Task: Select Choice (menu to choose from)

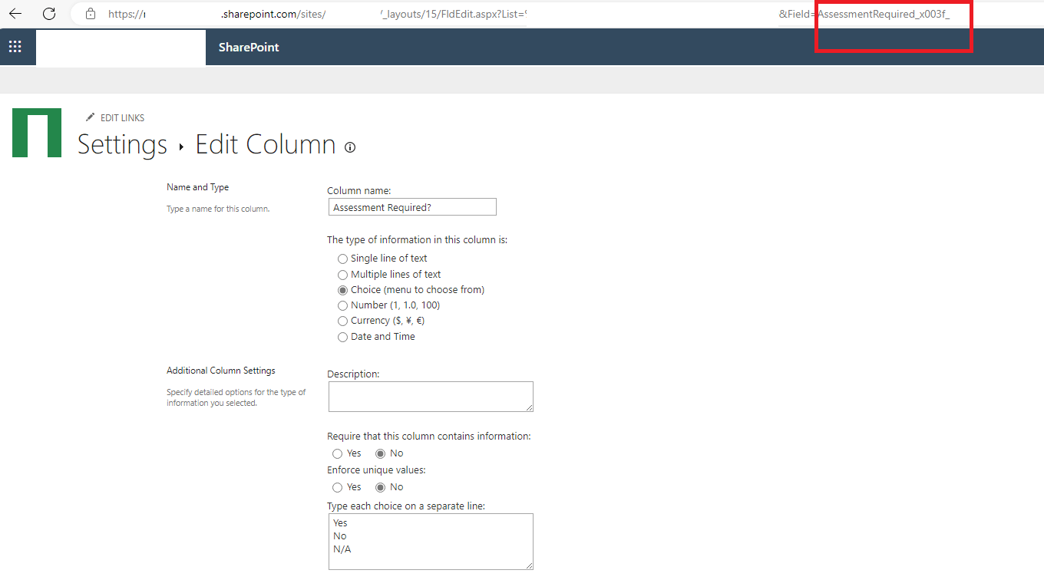Action: pos(342,290)
